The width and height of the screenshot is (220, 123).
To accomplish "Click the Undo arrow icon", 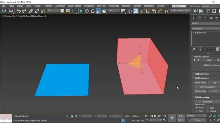I will [19, 11].
